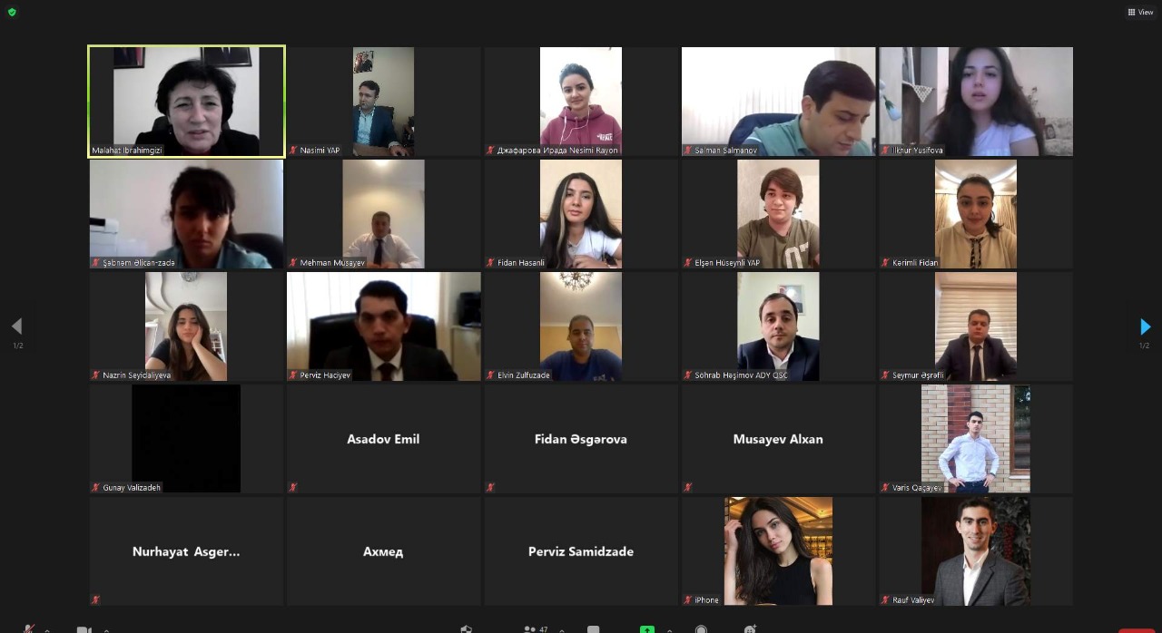The height and width of the screenshot is (633, 1162).
Task: Open the Participants panel showing 47
Action: 536,629
